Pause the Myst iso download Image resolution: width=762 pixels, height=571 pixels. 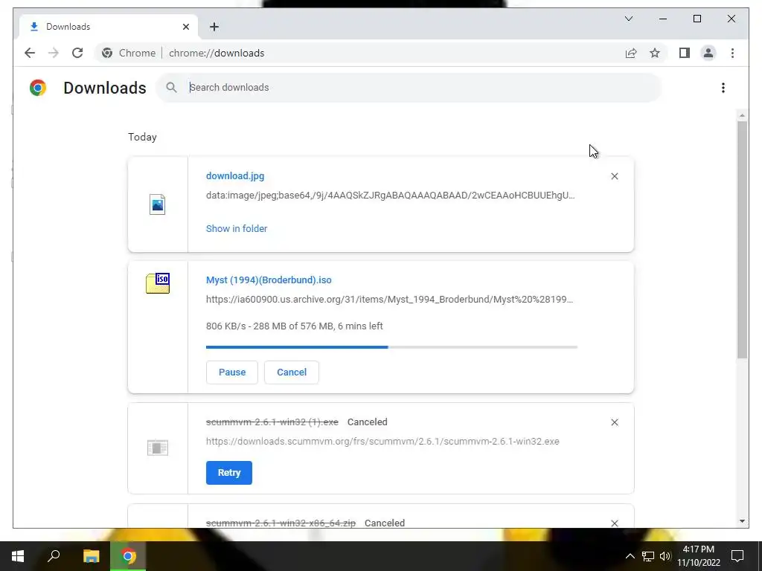click(232, 372)
